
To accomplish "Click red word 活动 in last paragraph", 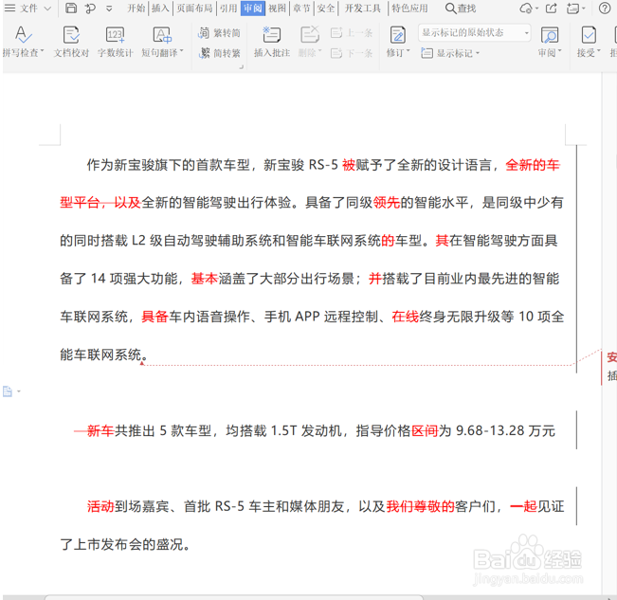I will coord(100,506).
